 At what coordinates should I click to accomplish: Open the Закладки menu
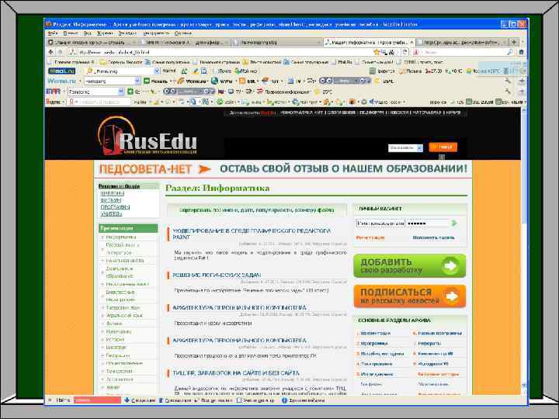pos(127,33)
